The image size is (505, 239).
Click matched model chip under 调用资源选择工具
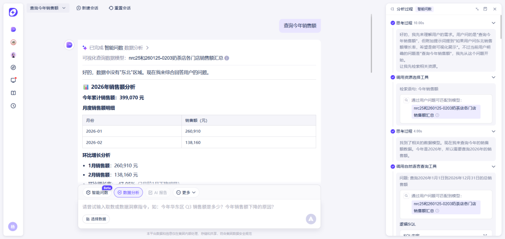tap(446, 112)
